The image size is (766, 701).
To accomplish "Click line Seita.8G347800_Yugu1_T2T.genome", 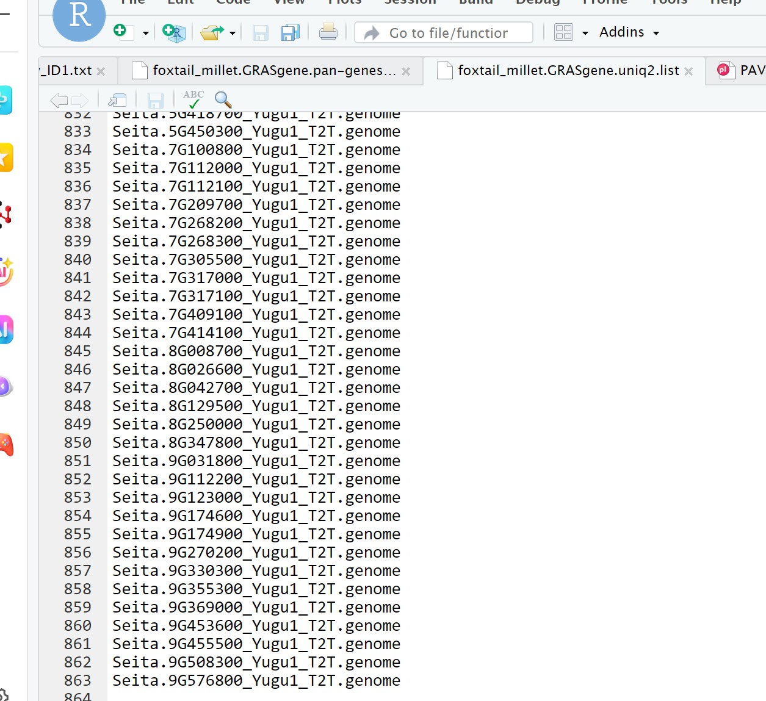I will (x=256, y=443).
